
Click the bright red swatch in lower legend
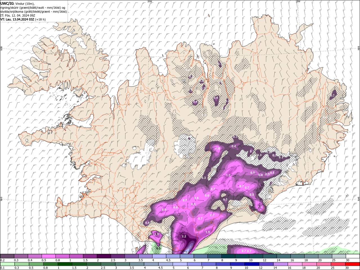353,264
